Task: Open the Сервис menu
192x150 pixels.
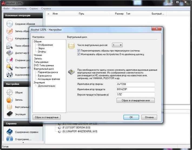Action: [34, 9]
